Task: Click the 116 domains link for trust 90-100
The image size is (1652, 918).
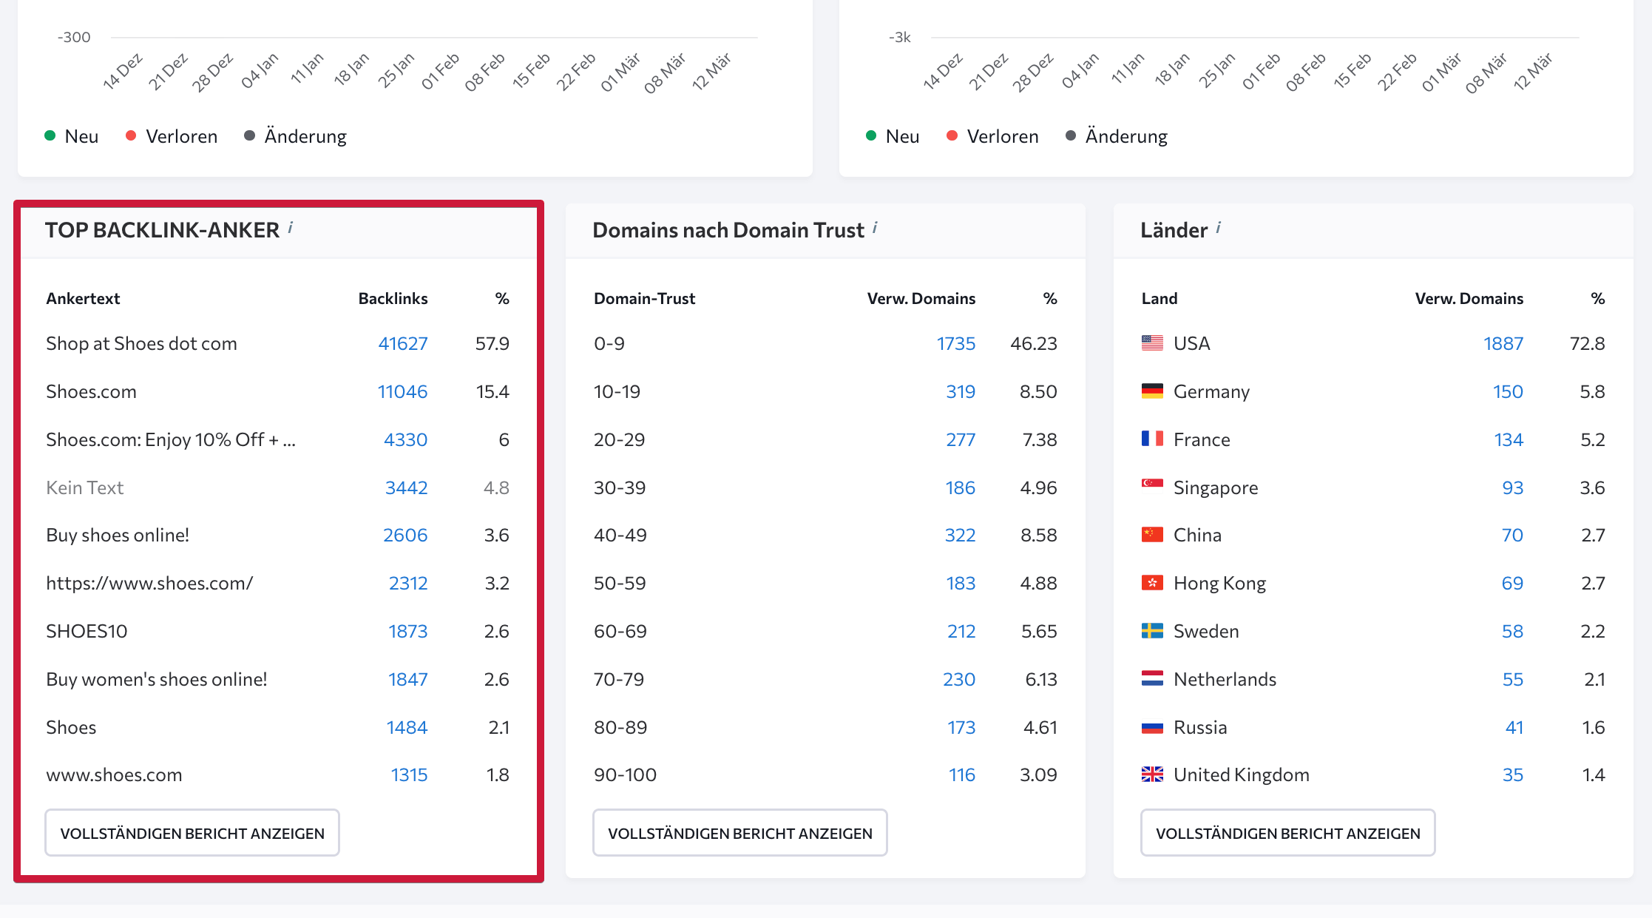Action: click(961, 774)
